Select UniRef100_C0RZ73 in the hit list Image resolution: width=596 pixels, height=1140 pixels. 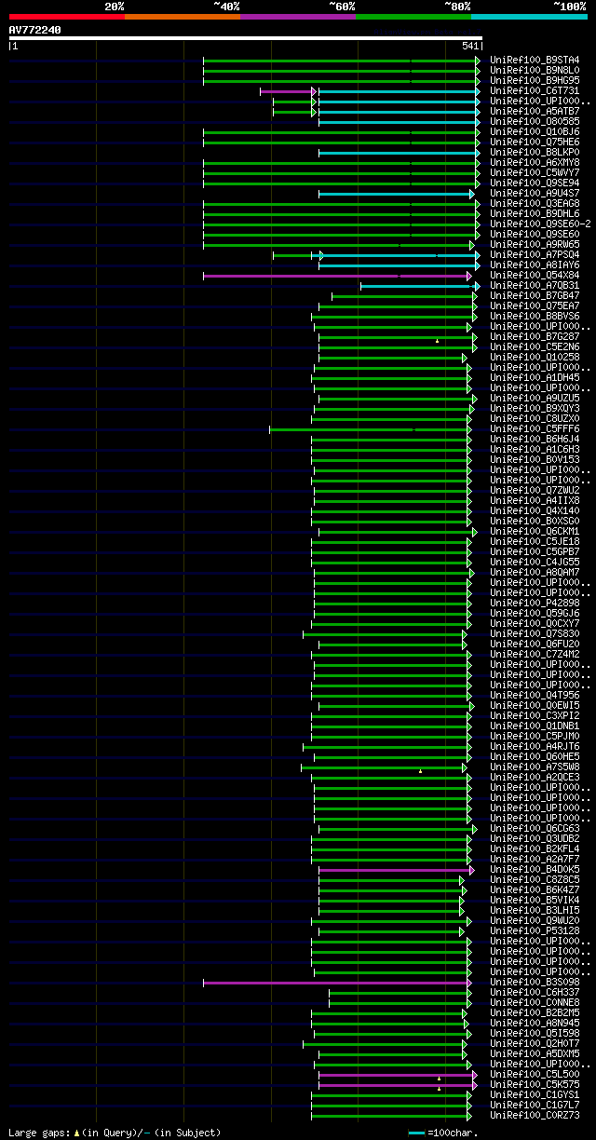pos(535,1116)
